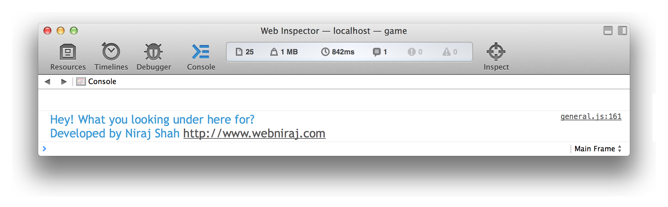The height and width of the screenshot is (207, 668).
Task: Dock the inspector to bottom of window
Action: coord(608,31)
